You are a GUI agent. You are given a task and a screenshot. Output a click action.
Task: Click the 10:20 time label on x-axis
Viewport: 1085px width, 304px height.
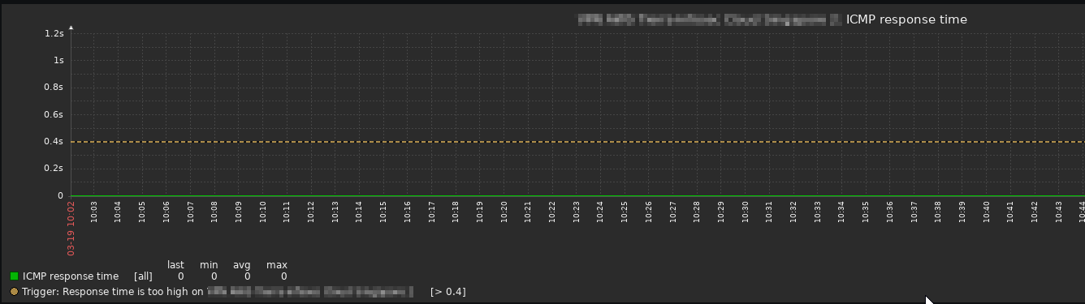click(x=504, y=212)
